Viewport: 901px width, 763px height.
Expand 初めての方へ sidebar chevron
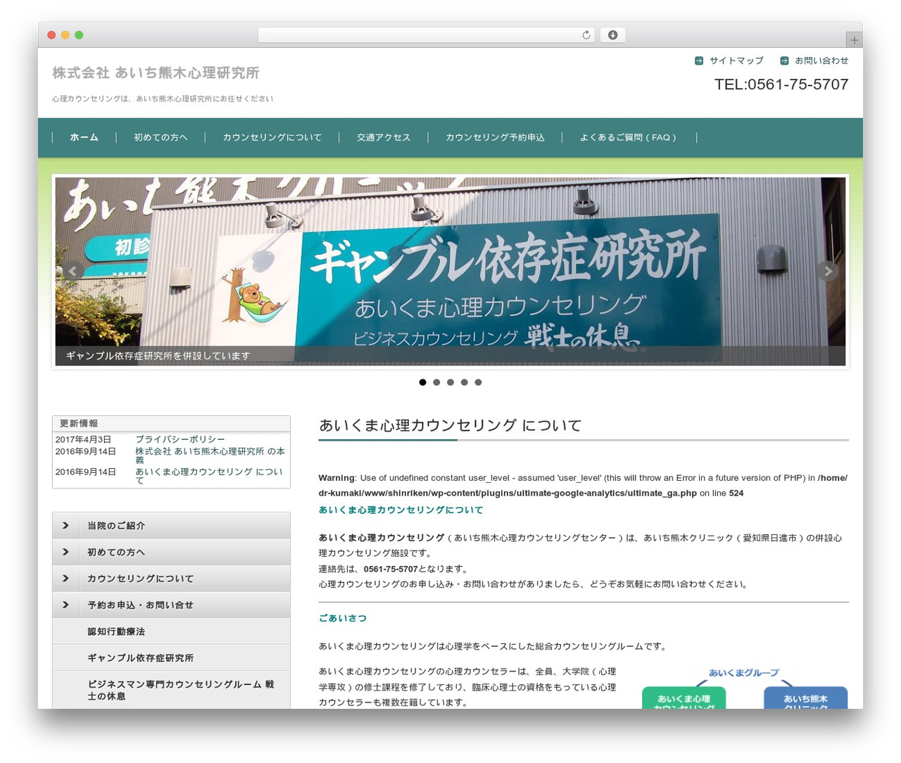click(x=65, y=552)
